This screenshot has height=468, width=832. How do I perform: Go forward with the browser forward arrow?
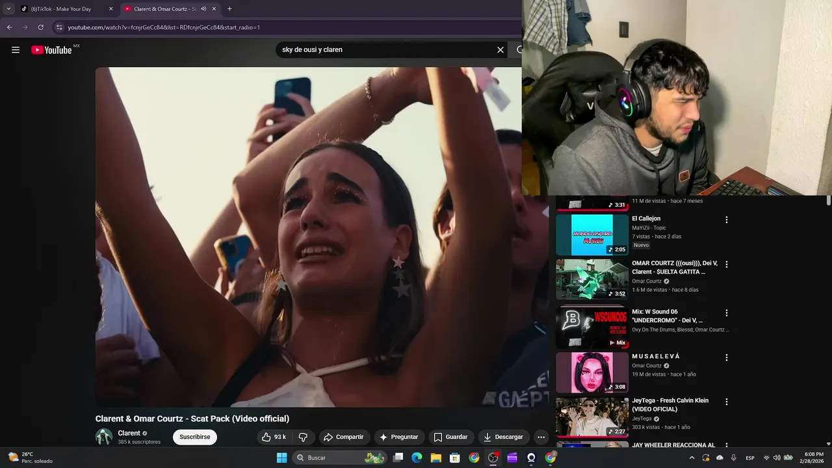pos(25,27)
